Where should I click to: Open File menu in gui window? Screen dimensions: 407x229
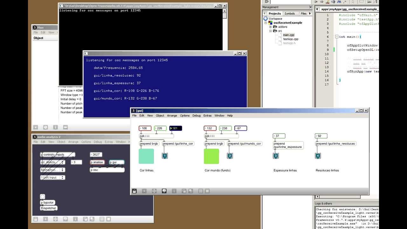point(135,115)
